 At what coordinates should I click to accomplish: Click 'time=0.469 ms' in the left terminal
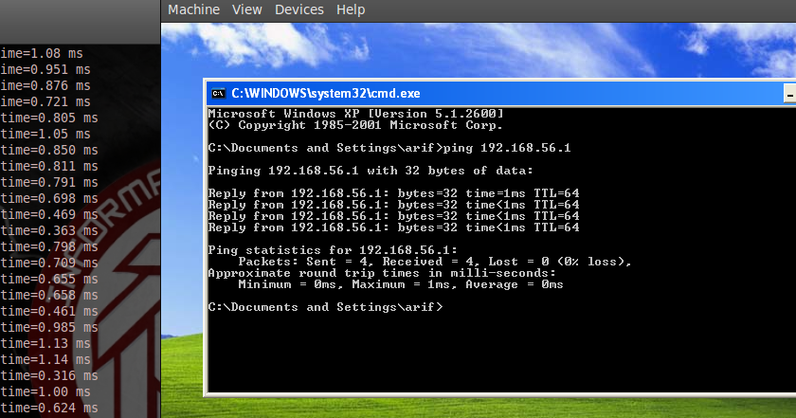(x=49, y=215)
